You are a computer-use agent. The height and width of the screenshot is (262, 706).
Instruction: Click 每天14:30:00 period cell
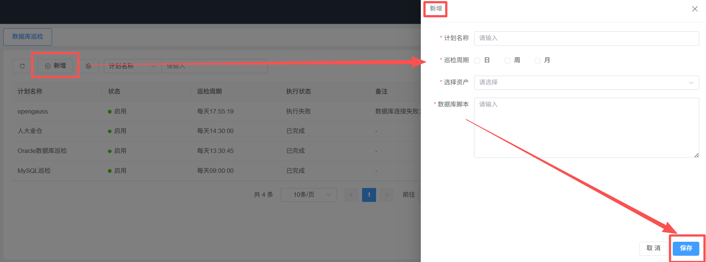tap(215, 131)
